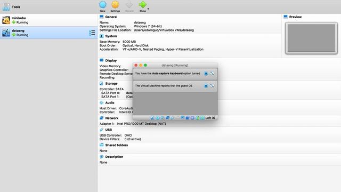
Task: Click the CPU features status bar indicator
Action: coord(192,118)
